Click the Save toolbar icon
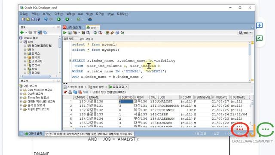Screen dimensions: 275x155 (x=33, y=19)
